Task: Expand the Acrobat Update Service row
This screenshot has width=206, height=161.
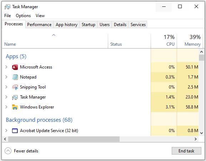Action: tap(6, 131)
